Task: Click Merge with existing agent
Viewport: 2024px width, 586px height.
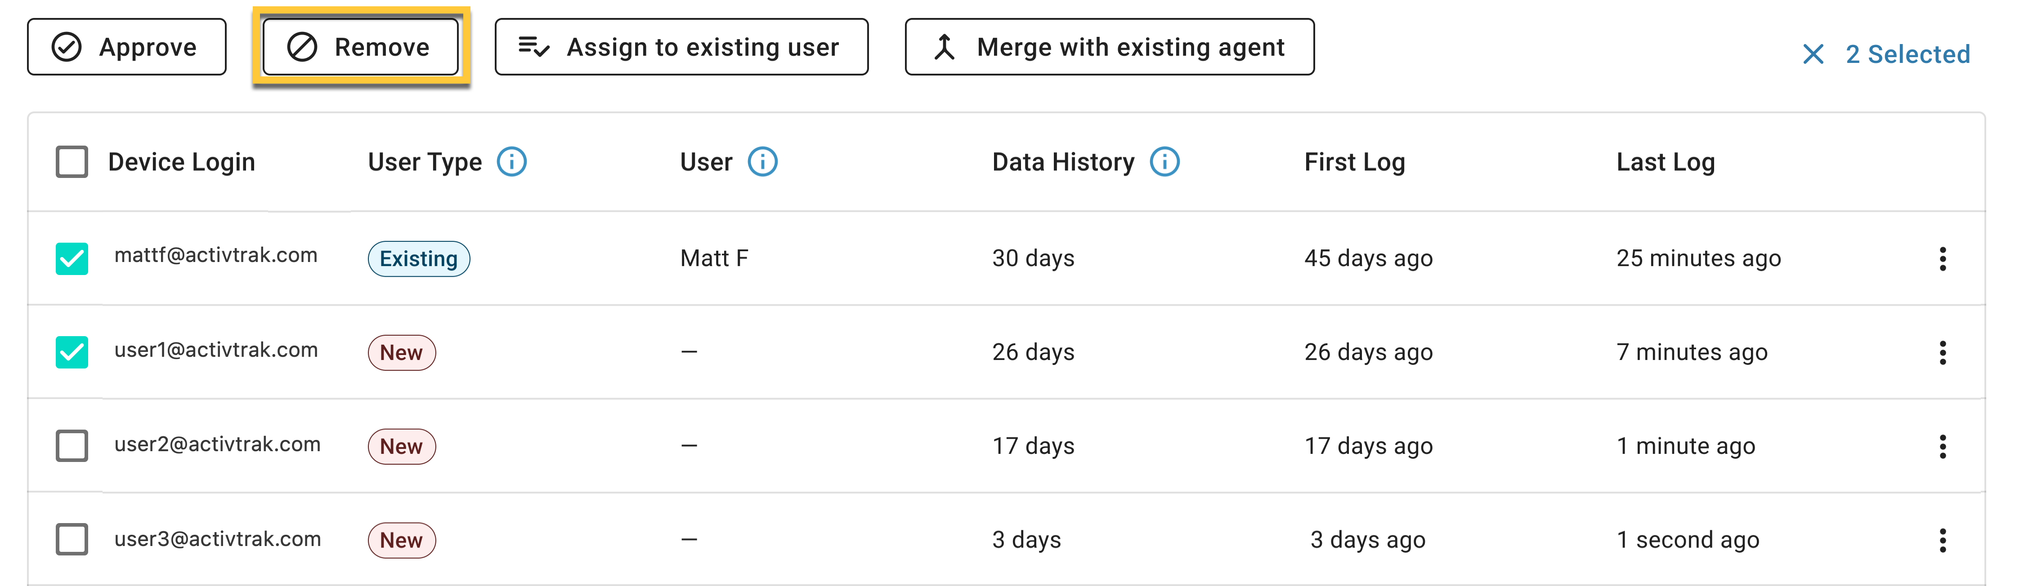Action: click(1110, 47)
